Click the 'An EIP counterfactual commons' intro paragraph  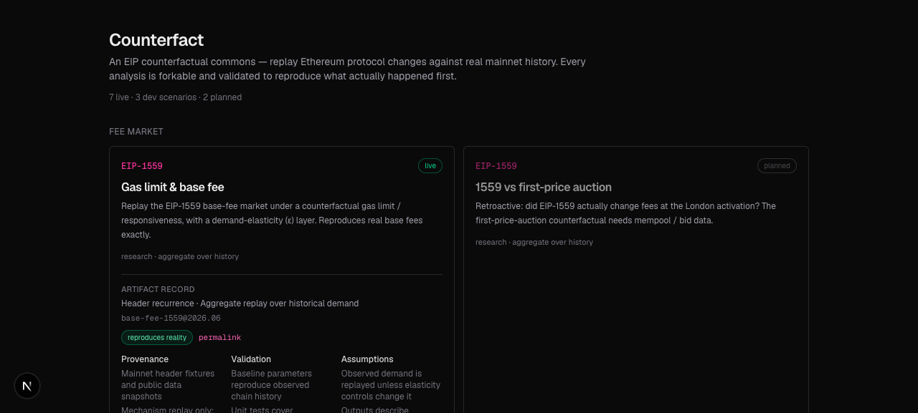coord(348,69)
